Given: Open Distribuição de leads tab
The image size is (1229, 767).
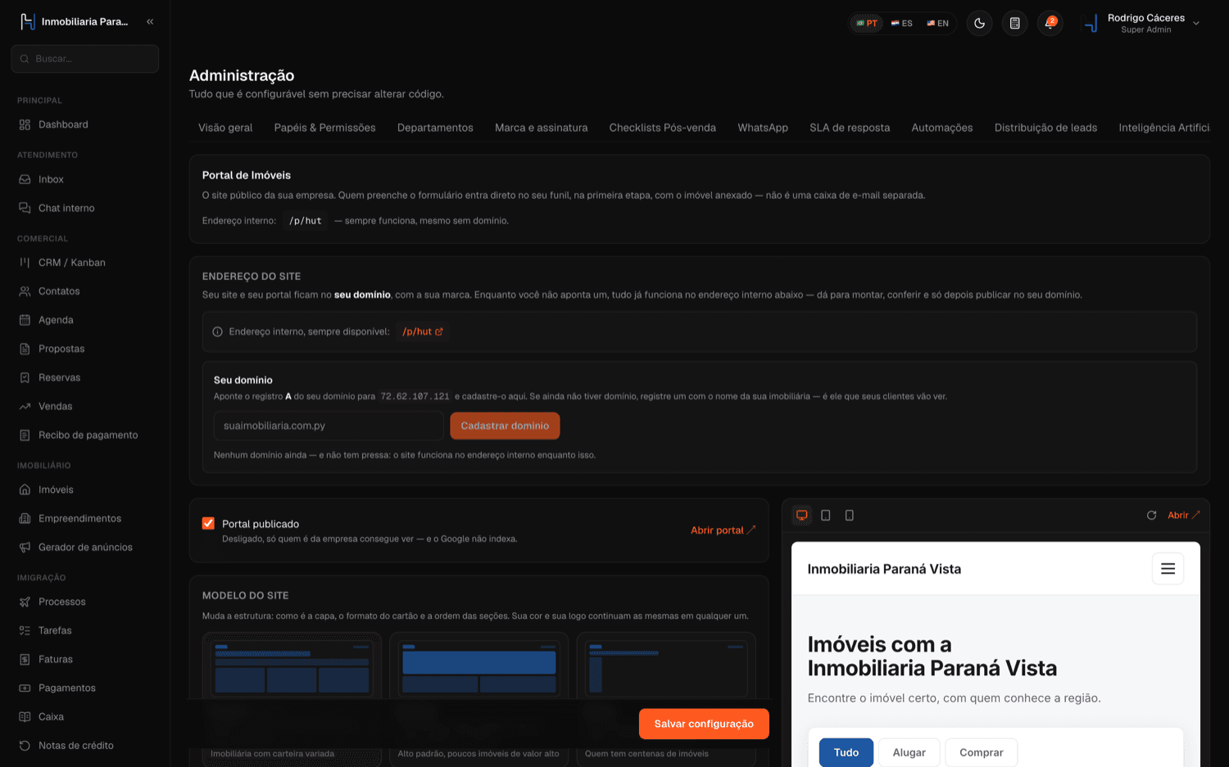Looking at the screenshot, I should (1045, 128).
